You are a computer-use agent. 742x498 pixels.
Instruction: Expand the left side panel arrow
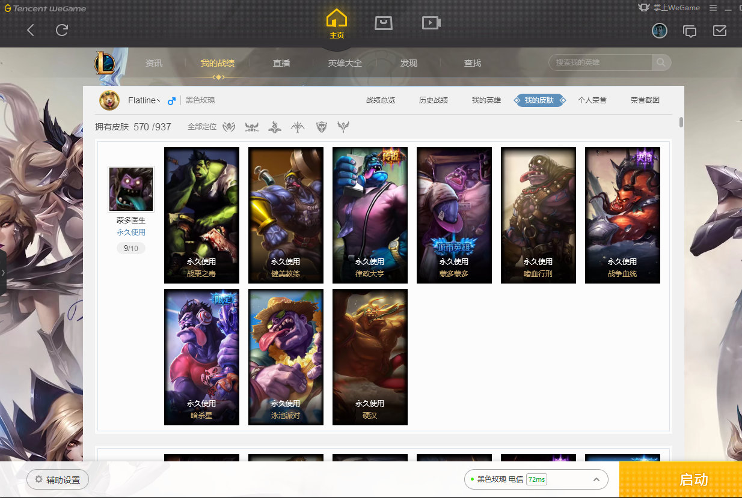point(3,272)
